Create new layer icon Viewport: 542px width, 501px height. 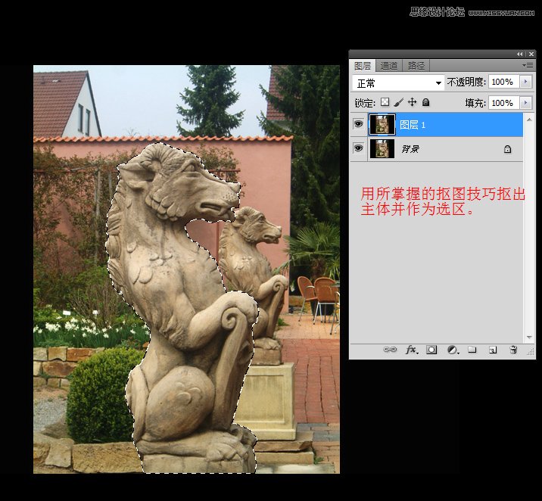tap(493, 350)
